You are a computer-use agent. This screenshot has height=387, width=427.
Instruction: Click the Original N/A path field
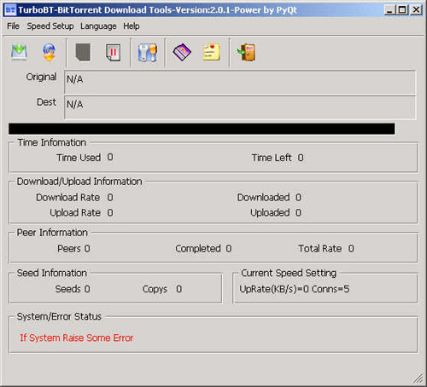coord(240,82)
